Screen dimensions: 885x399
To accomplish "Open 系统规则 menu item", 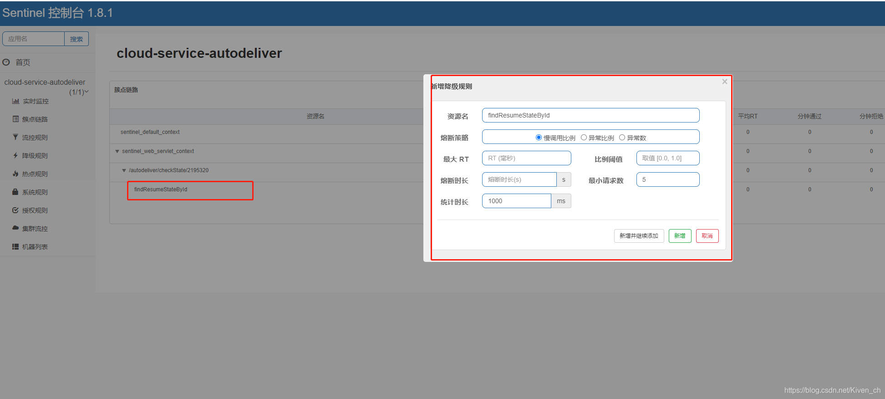I will (35, 192).
